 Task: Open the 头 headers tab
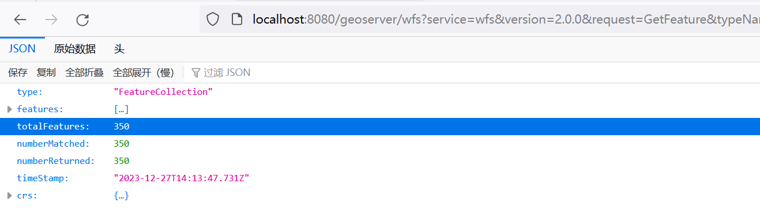[x=119, y=49]
